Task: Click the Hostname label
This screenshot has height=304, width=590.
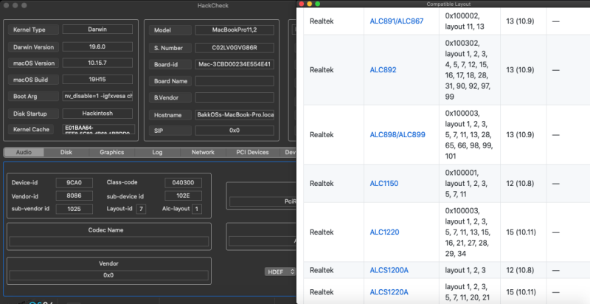Action: 170,115
